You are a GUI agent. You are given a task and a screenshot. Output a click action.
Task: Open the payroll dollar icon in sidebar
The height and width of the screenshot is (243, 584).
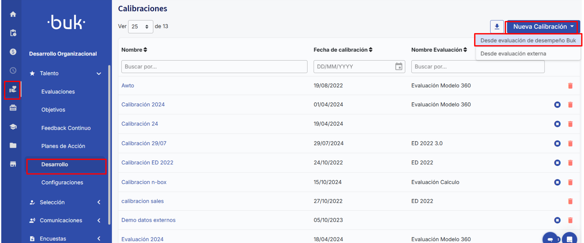pos(13,52)
